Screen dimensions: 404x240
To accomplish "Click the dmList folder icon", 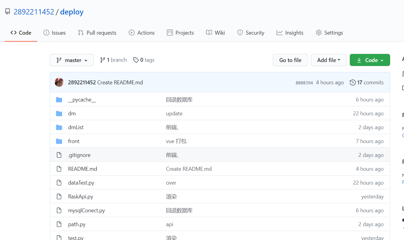I will point(59,127).
